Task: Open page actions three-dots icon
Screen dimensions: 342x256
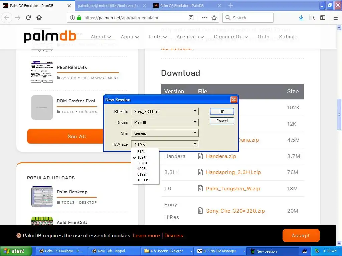Action: click(205, 18)
